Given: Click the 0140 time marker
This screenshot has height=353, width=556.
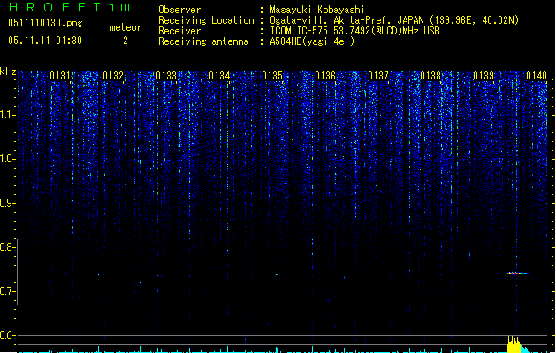Looking at the screenshot, I should 537,76.
